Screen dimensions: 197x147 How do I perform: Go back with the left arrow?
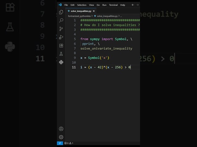(133, 5)
